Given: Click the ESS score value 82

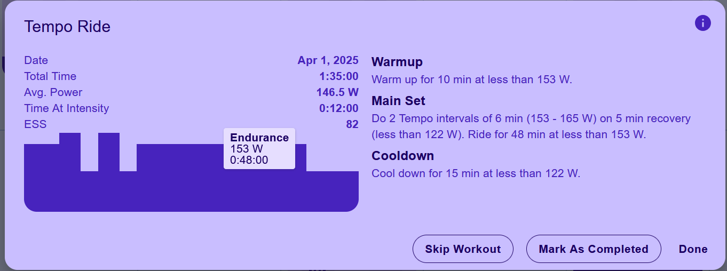Looking at the screenshot, I should [352, 124].
